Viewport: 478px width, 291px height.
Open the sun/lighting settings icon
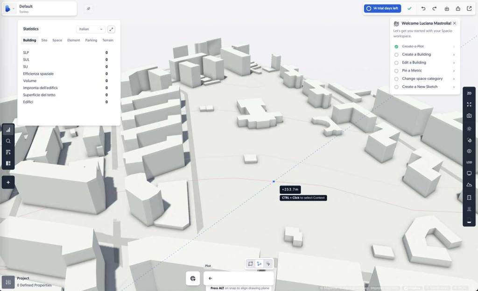click(469, 128)
